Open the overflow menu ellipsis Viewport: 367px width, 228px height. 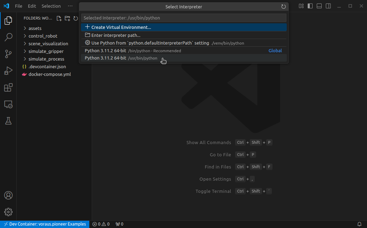(x=70, y=6)
